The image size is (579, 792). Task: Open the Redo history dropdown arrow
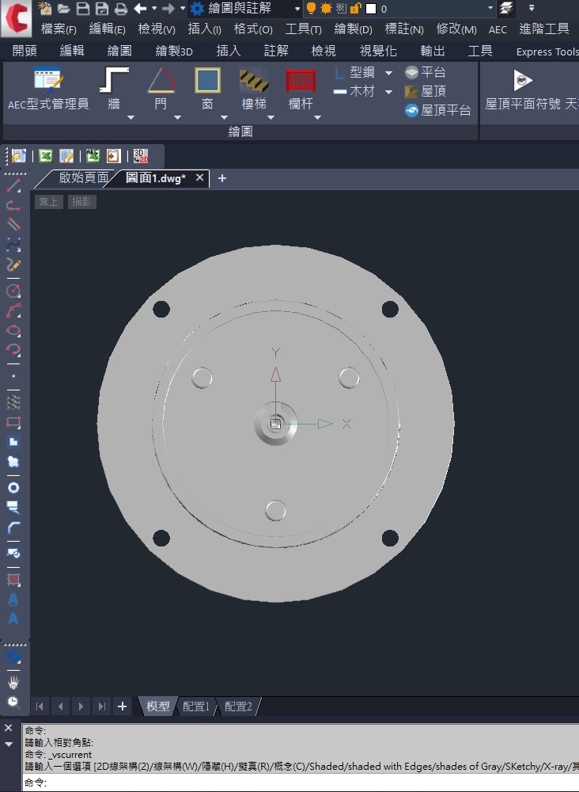(x=183, y=9)
